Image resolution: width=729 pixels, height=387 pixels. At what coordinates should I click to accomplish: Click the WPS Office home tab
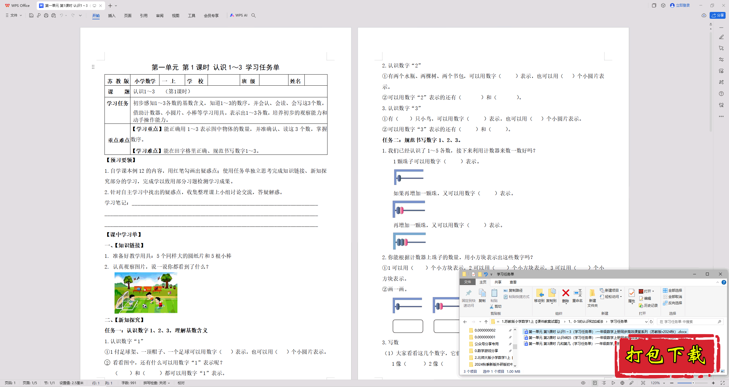[x=18, y=6]
